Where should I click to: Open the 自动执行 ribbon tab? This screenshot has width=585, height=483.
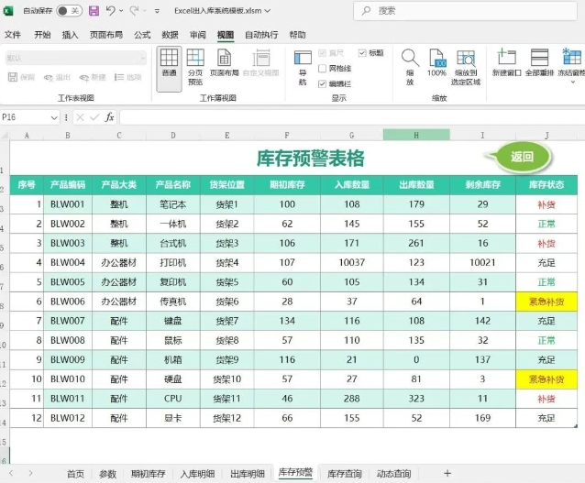pos(261,35)
